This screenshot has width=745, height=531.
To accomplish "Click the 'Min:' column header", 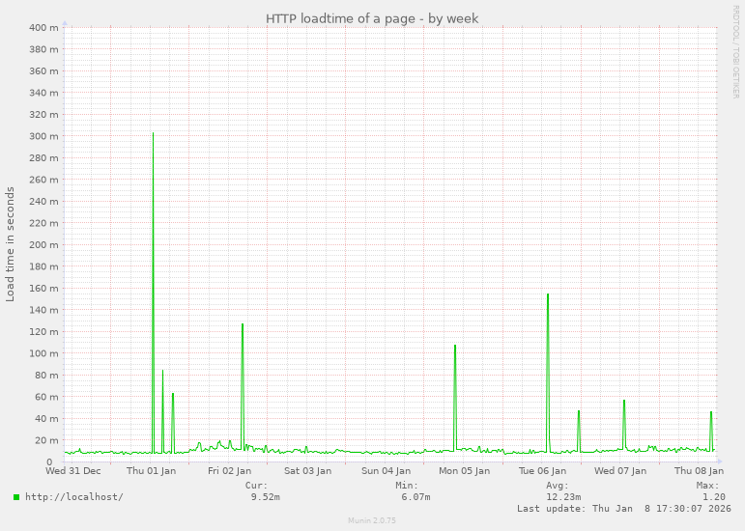I will point(407,486).
